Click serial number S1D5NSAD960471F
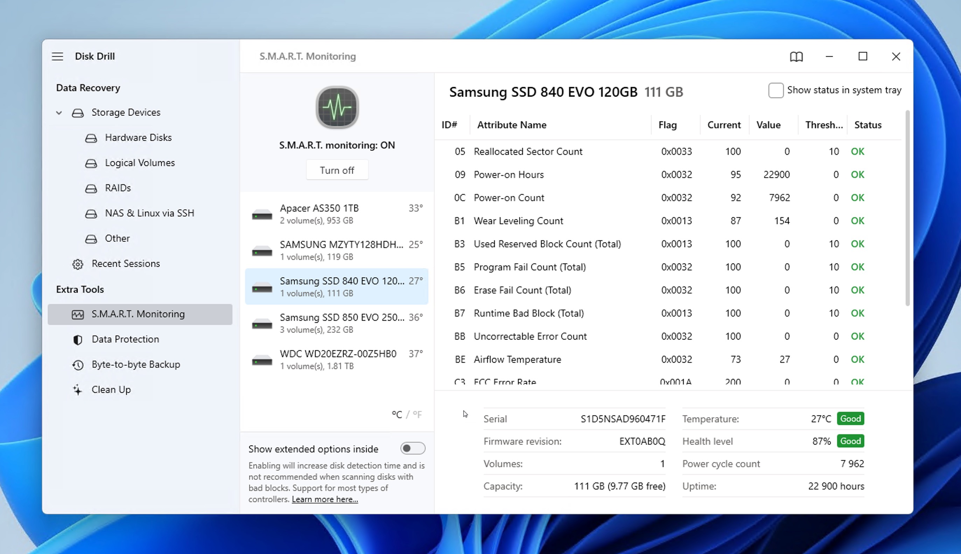 [x=623, y=419]
